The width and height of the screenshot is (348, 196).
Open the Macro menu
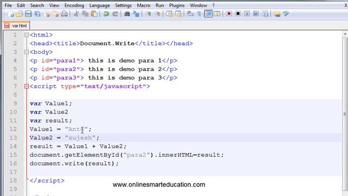144,5
